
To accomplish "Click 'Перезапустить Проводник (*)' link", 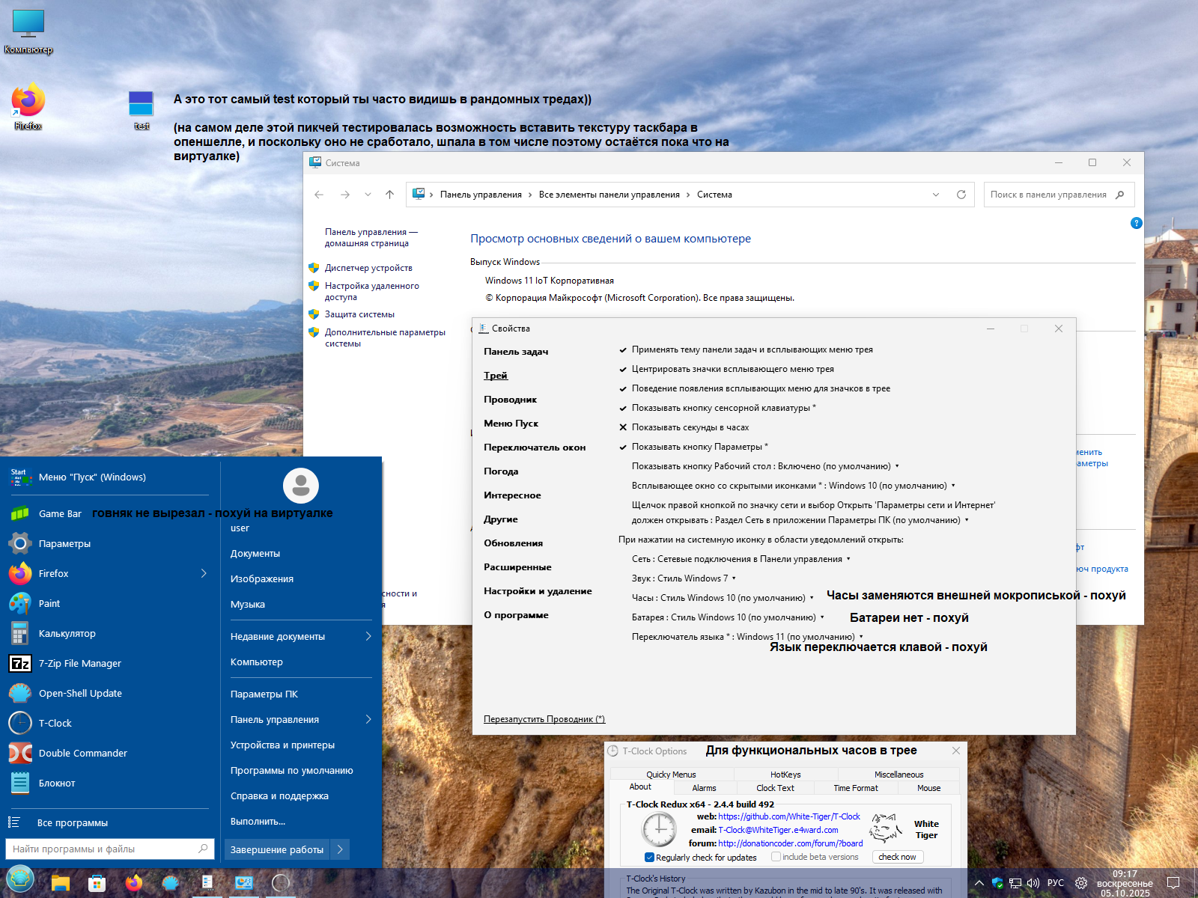I will tap(544, 719).
